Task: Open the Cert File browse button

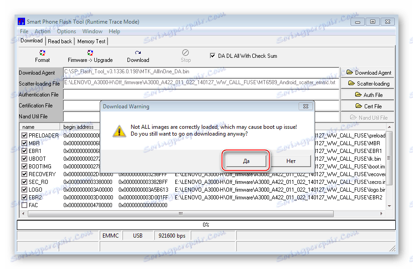Action: pos(367,107)
